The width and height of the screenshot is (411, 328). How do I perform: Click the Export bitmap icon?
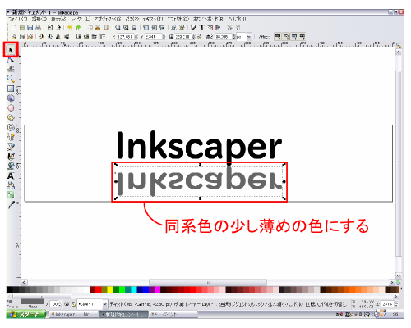click(x=58, y=27)
